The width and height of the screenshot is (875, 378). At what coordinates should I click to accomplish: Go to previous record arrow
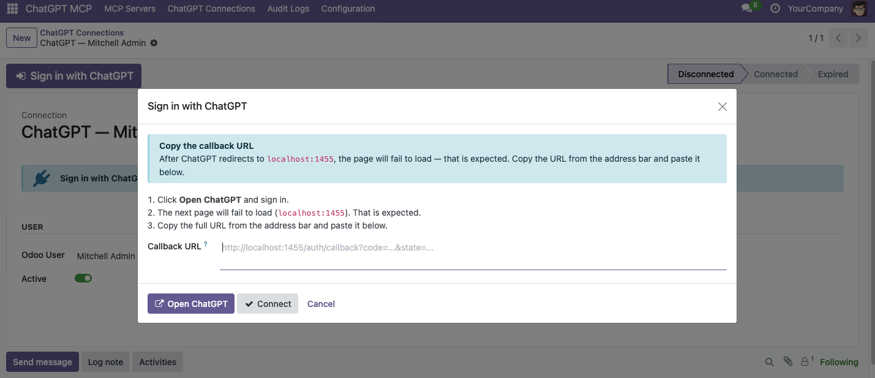[838, 38]
